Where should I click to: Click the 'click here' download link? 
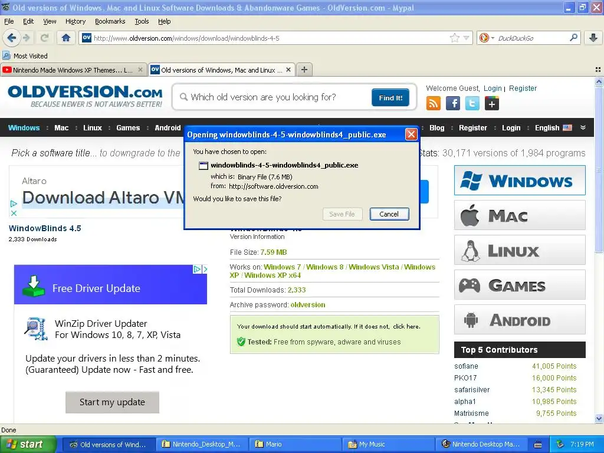pos(406,326)
